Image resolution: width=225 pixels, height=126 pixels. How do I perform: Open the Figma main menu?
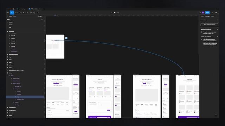click(7, 13)
